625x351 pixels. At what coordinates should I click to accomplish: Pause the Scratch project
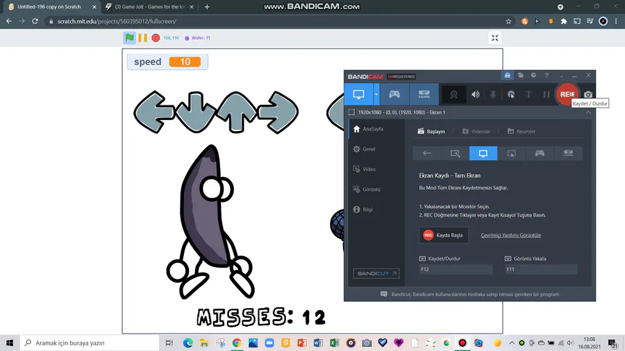pos(142,38)
